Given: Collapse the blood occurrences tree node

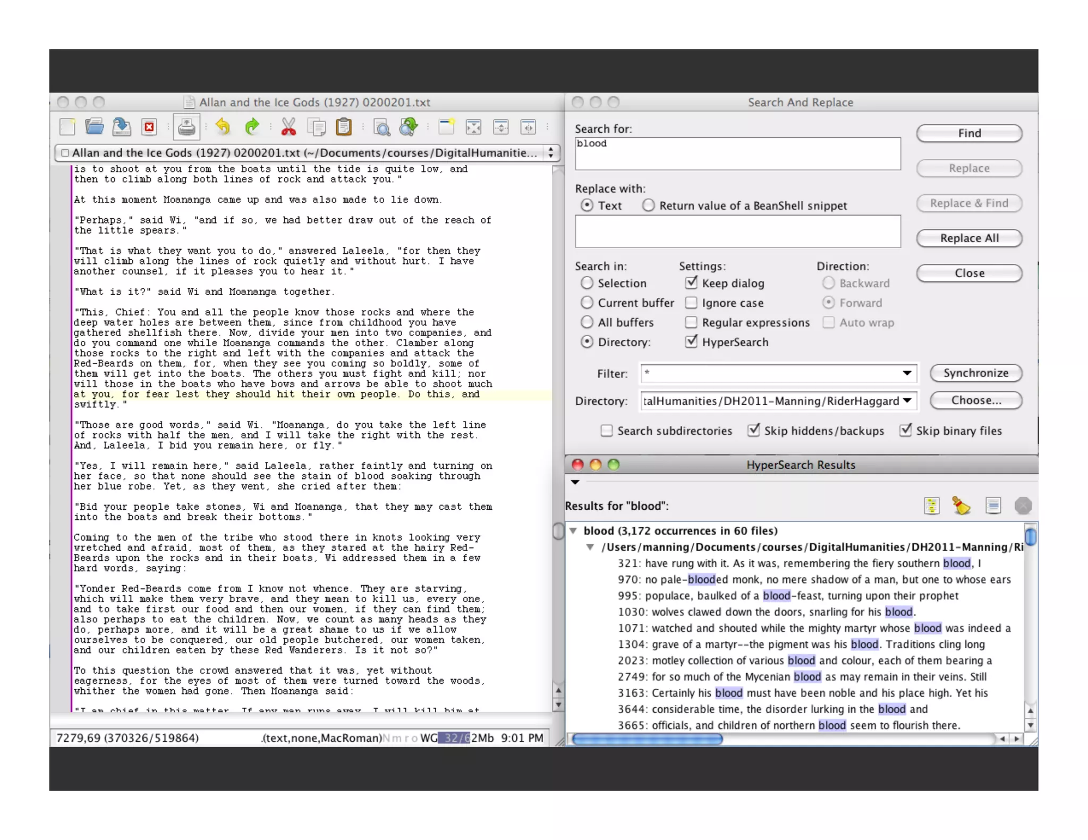Looking at the screenshot, I should click(574, 530).
